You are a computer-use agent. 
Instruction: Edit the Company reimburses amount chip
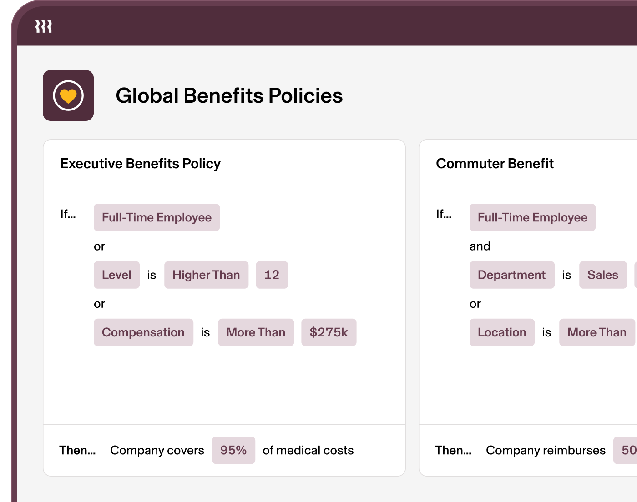point(625,450)
